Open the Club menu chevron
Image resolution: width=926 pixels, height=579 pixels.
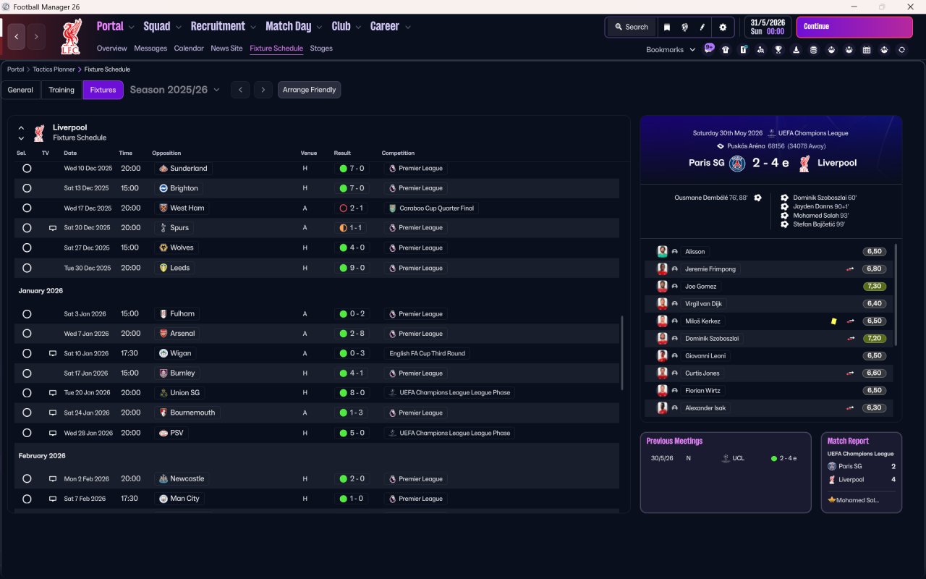tap(357, 28)
